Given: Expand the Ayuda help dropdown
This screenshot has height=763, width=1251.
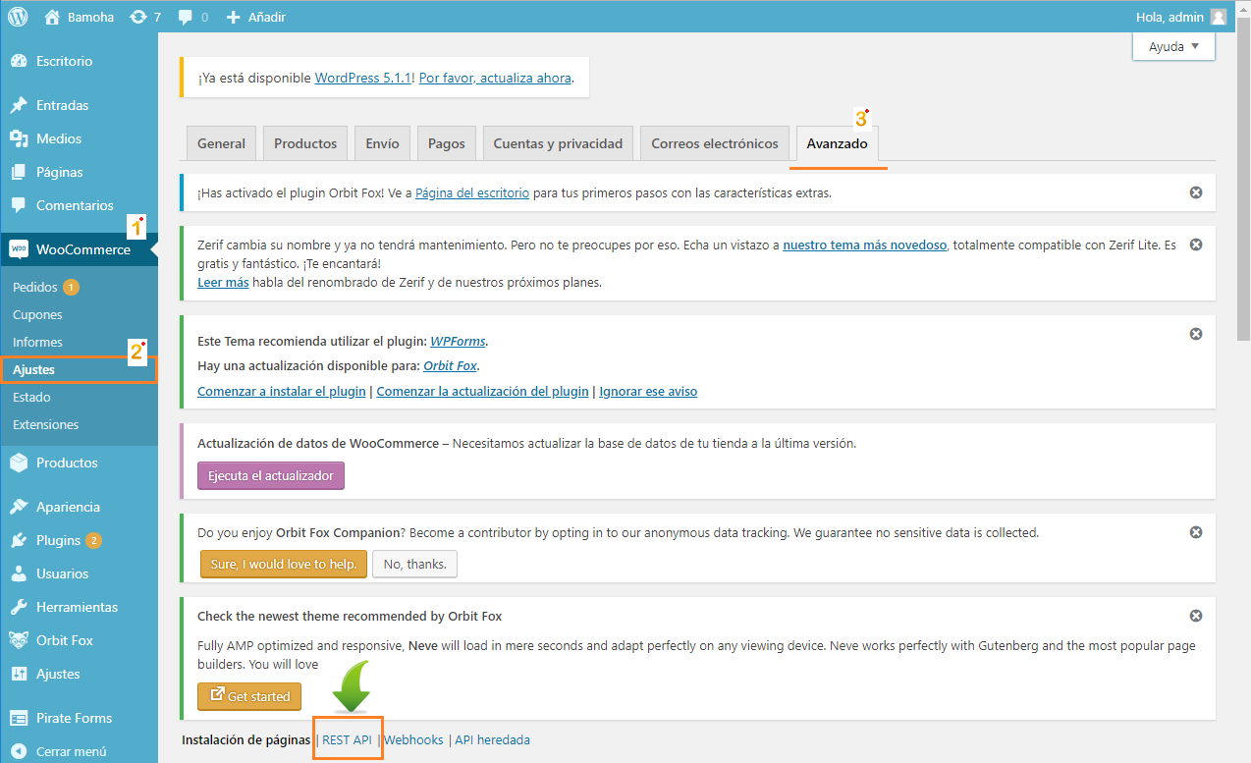Looking at the screenshot, I should tap(1173, 46).
